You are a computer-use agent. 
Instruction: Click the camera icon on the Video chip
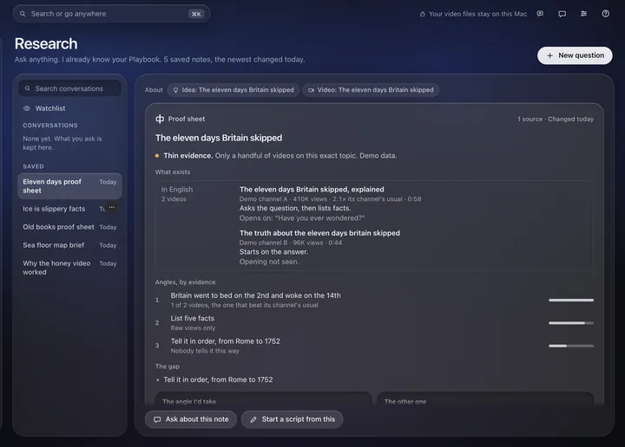[x=311, y=90]
